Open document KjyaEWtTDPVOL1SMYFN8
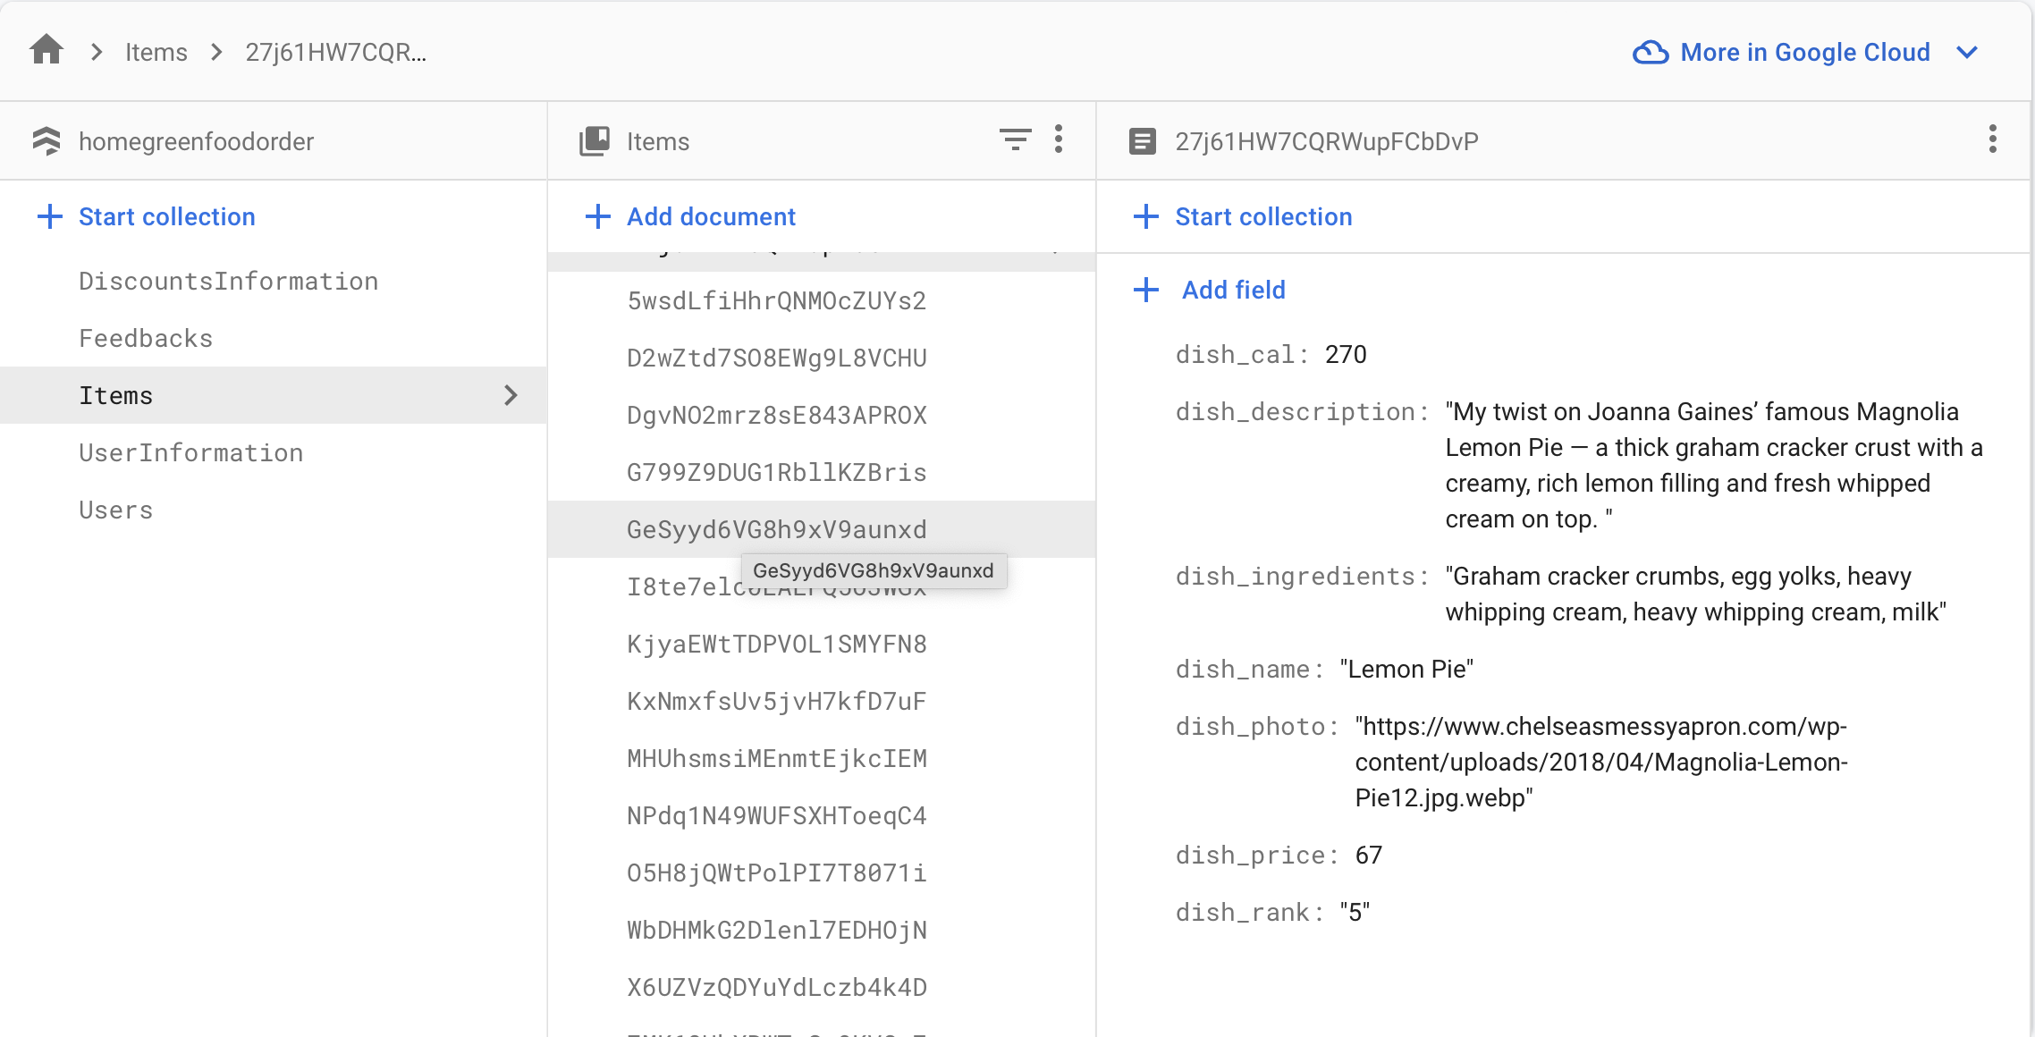Image resolution: width=2035 pixels, height=1037 pixels. coord(776,644)
